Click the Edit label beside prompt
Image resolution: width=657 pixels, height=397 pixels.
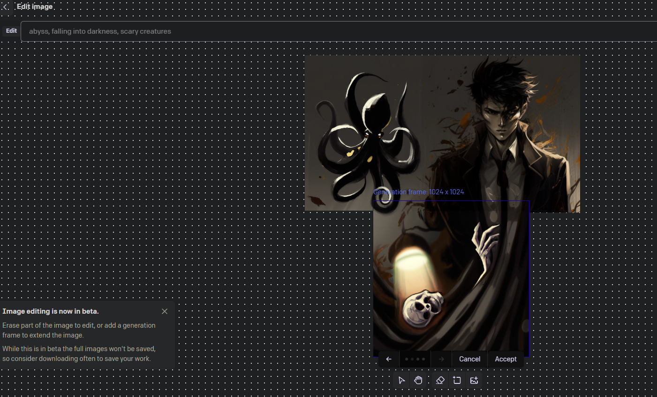click(x=11, y=31)
